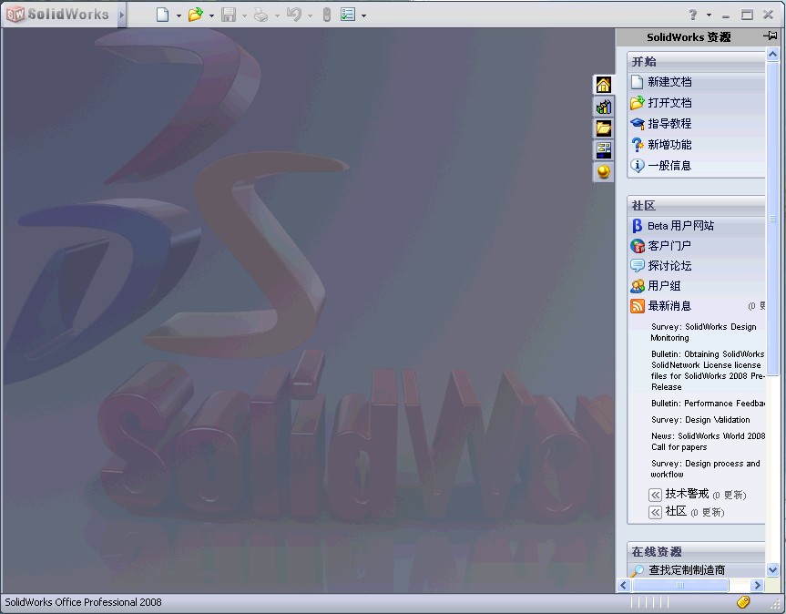
Task: Open 新建文档 link
Action: pyautogui.click(x=669, y=82)
